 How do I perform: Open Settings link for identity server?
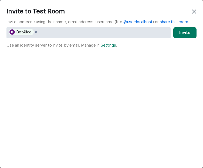click(108, 45)
